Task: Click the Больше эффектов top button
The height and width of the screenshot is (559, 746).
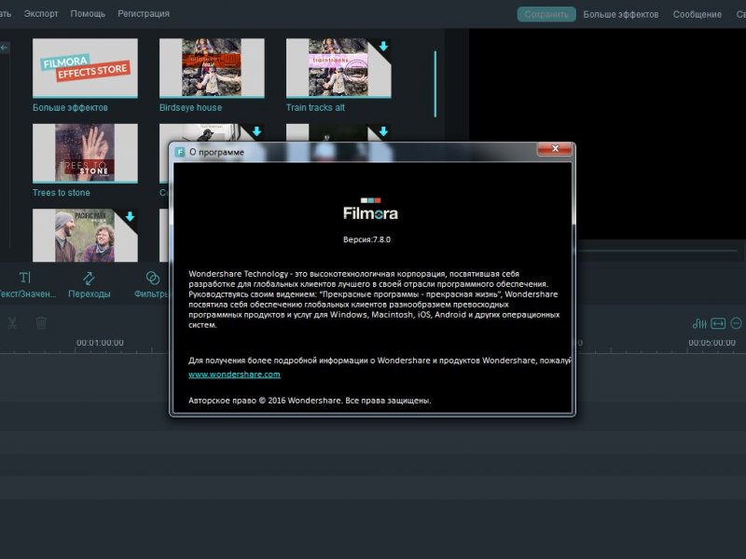Action: (620, 14)
